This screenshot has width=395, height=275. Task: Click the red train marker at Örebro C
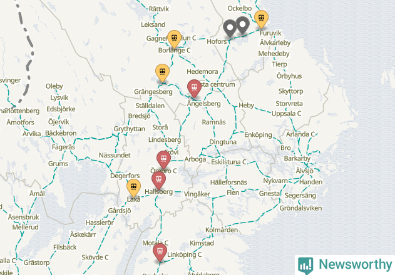point(163,160)
